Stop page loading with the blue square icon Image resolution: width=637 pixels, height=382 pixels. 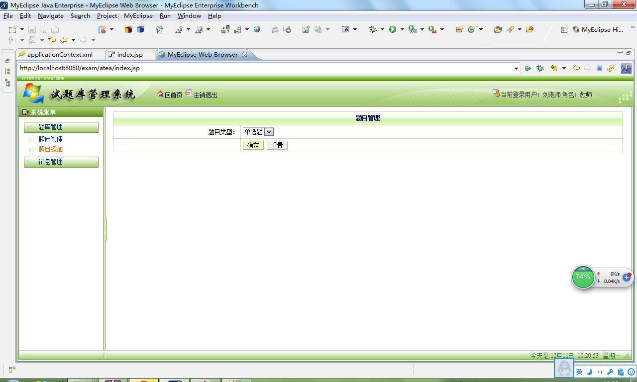(x=600, y=69)
